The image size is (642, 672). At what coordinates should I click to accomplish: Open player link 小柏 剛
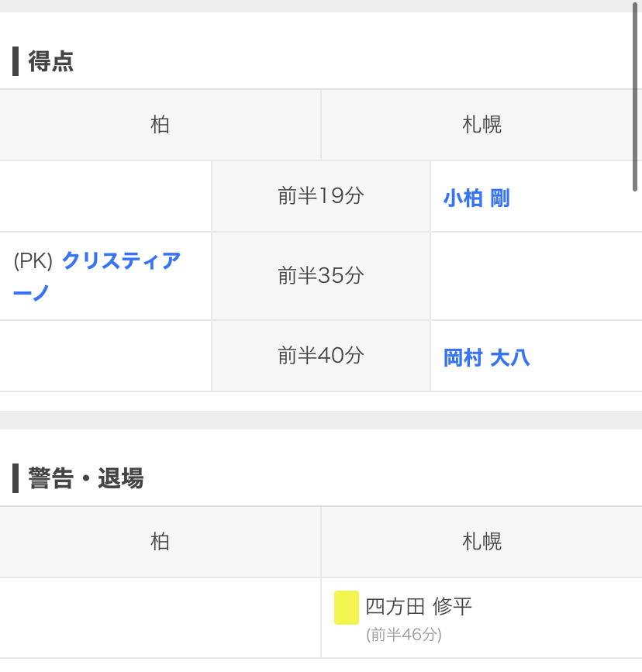[476, 198]
